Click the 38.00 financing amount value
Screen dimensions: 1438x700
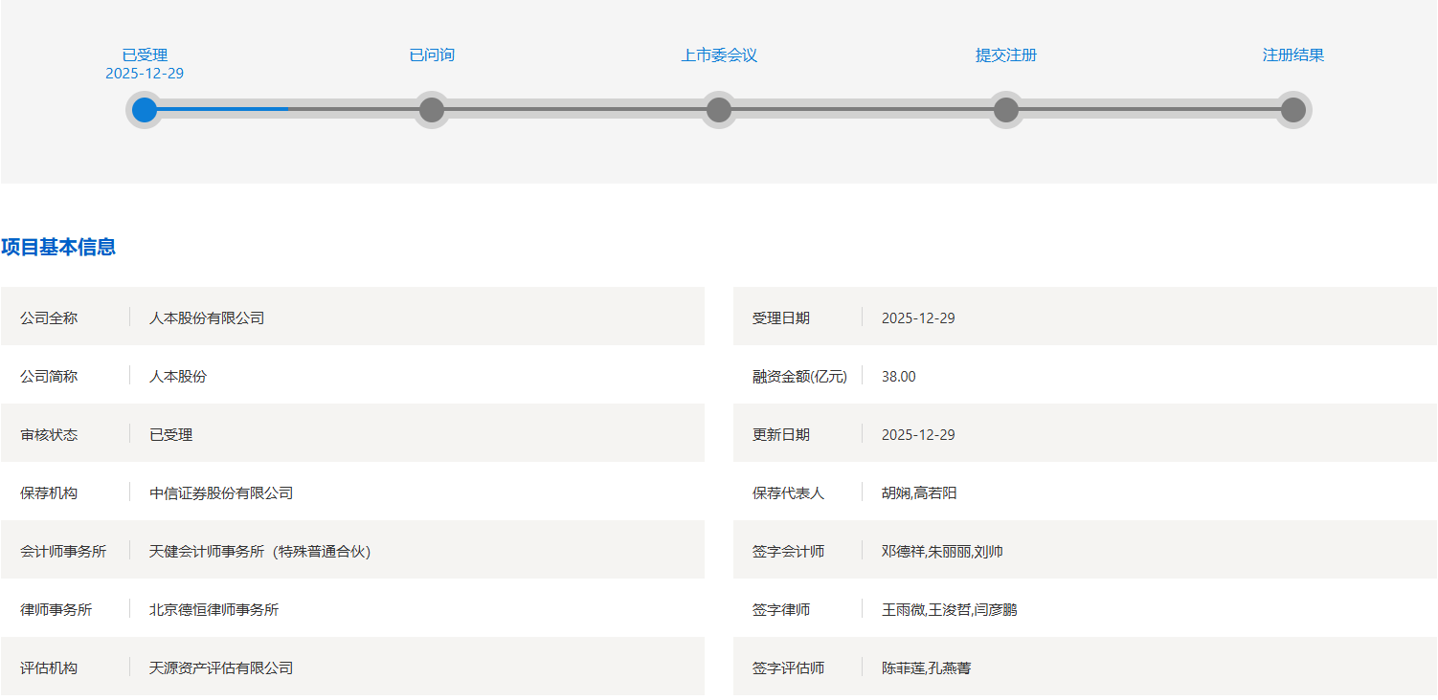tap(898, 376)
